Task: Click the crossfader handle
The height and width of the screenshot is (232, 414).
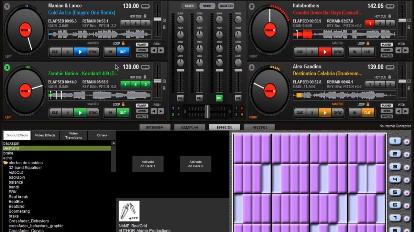Action: [207, 111]
